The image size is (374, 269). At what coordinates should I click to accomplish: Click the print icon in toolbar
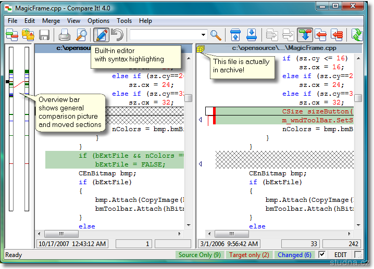[65, 35]
